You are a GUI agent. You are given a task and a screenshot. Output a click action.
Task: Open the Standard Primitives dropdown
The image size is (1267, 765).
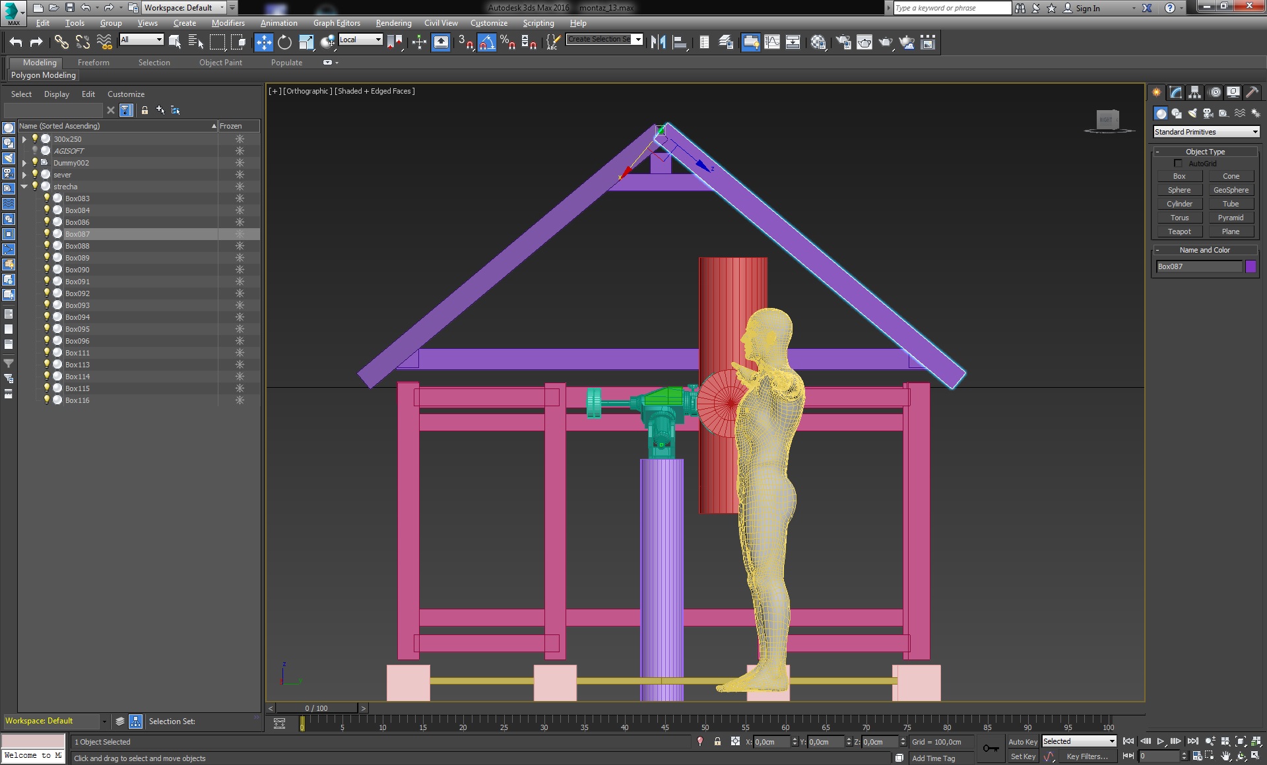pos(1206,132)
